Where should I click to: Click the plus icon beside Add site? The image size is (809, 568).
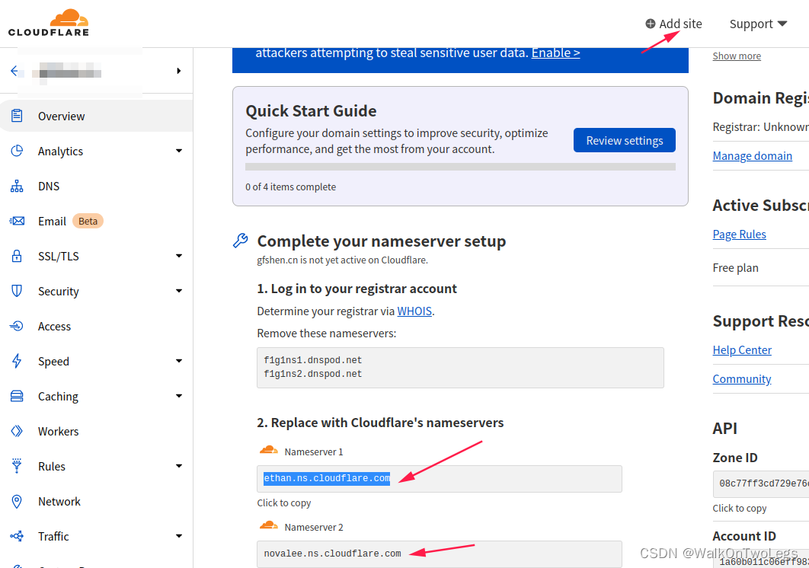tap(650, 24)
